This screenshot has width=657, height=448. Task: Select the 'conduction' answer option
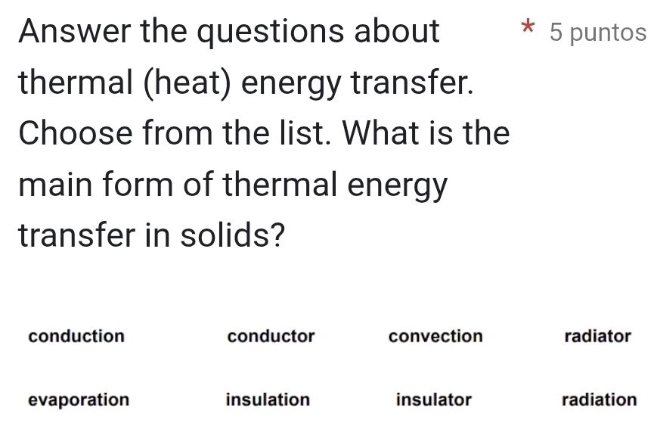[x=76, y=336]
